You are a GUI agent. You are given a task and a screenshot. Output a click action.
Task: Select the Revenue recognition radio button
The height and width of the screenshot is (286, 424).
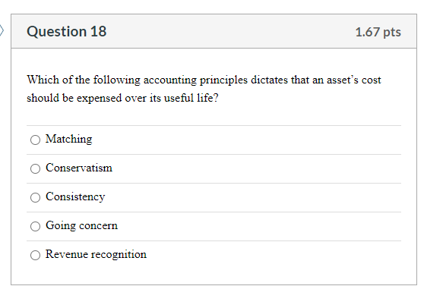(35, 255)
